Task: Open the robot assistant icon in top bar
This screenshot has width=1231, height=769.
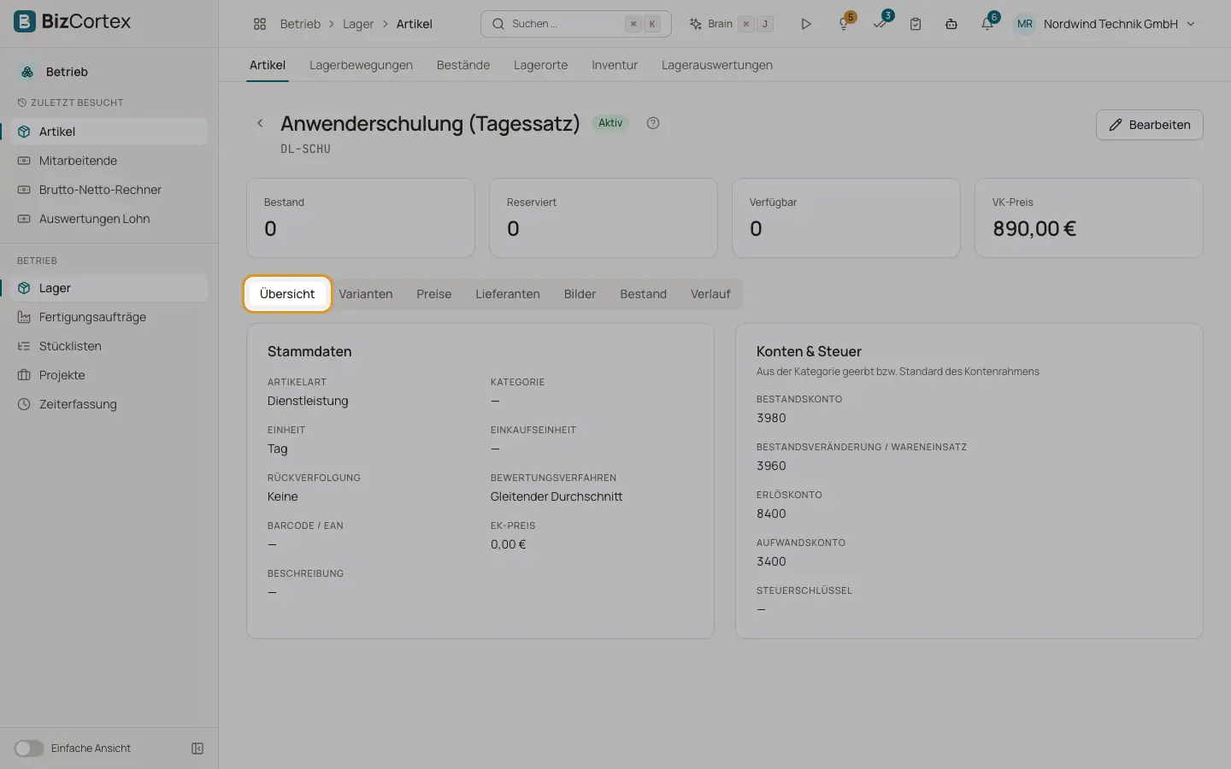Action: pyautogui.click(x=951, y=24)
